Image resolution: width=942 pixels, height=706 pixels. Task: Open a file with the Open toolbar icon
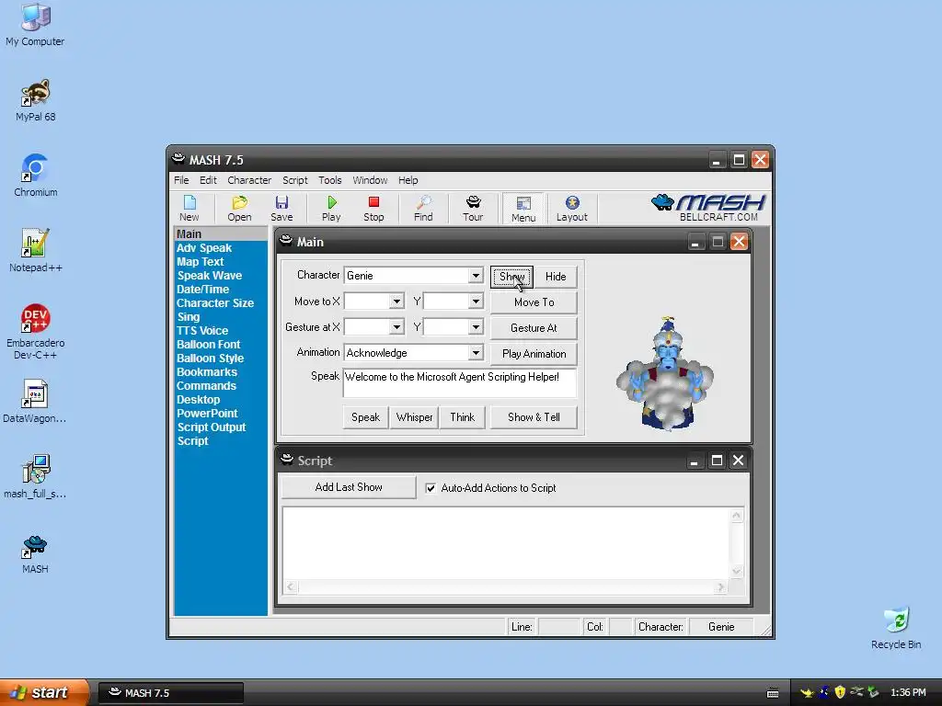pos(239,209)
